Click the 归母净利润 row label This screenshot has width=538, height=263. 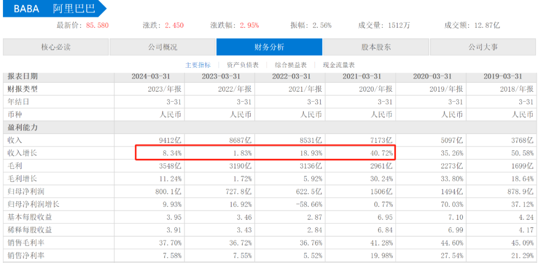click(26, 192)
